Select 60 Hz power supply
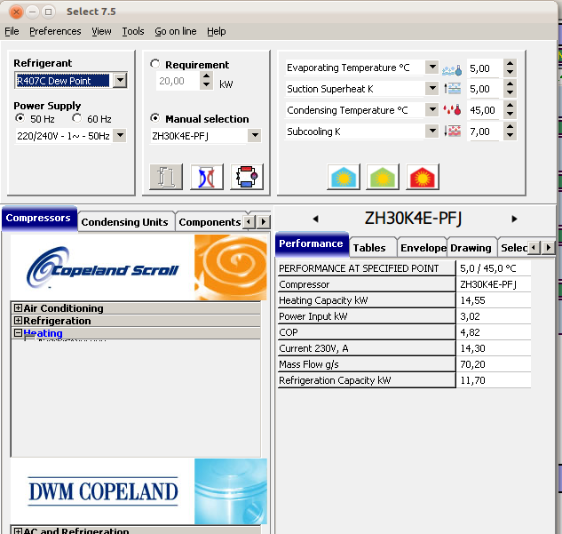Image resolution: width=562 pixels, height=534 pixels. (x=77, y=119)
